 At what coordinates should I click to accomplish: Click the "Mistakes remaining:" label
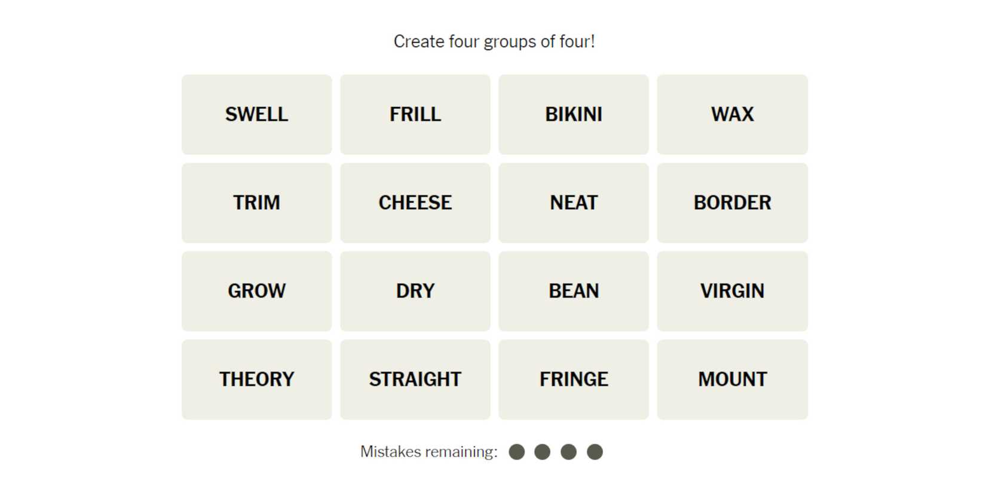(428, 452)
